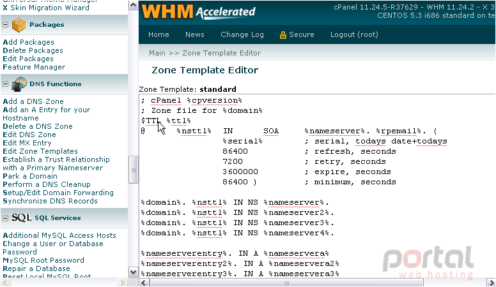Open the Change Log page

(x=242, y=34)
